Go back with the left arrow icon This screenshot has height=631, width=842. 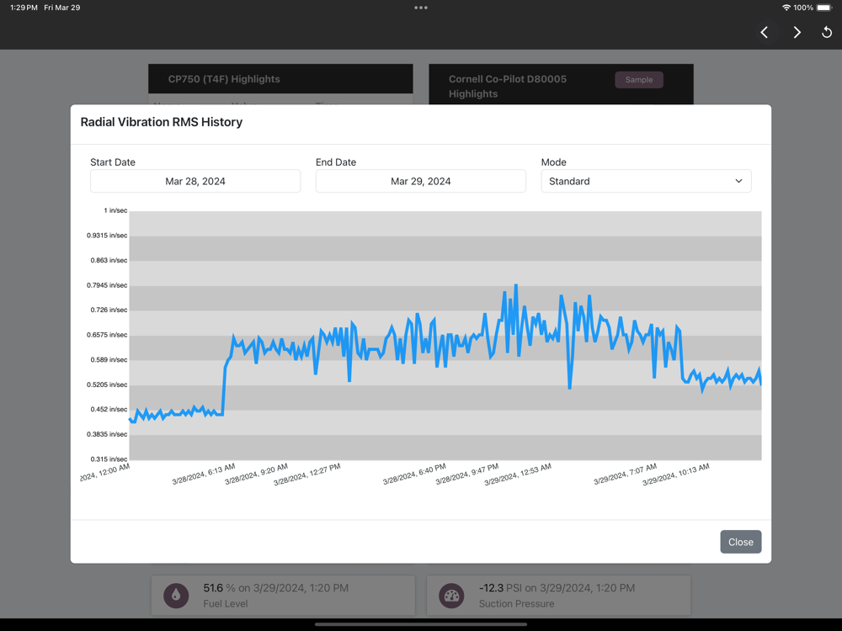[765, 32]
